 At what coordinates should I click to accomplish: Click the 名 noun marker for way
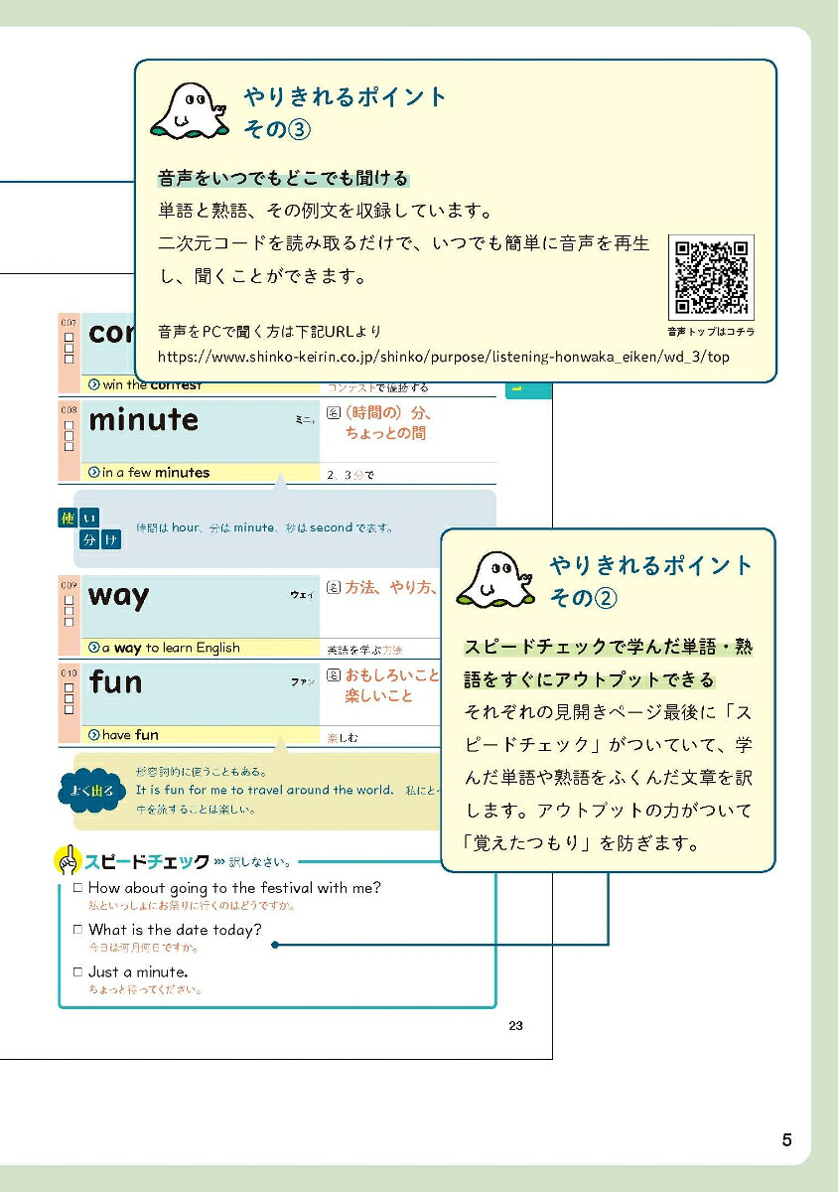[334, 588]
